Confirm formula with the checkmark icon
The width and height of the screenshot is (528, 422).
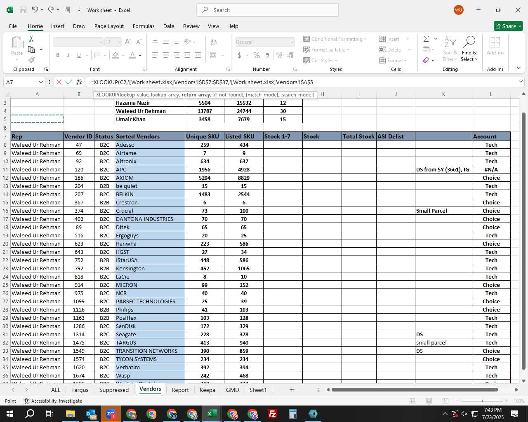point(69,82)
